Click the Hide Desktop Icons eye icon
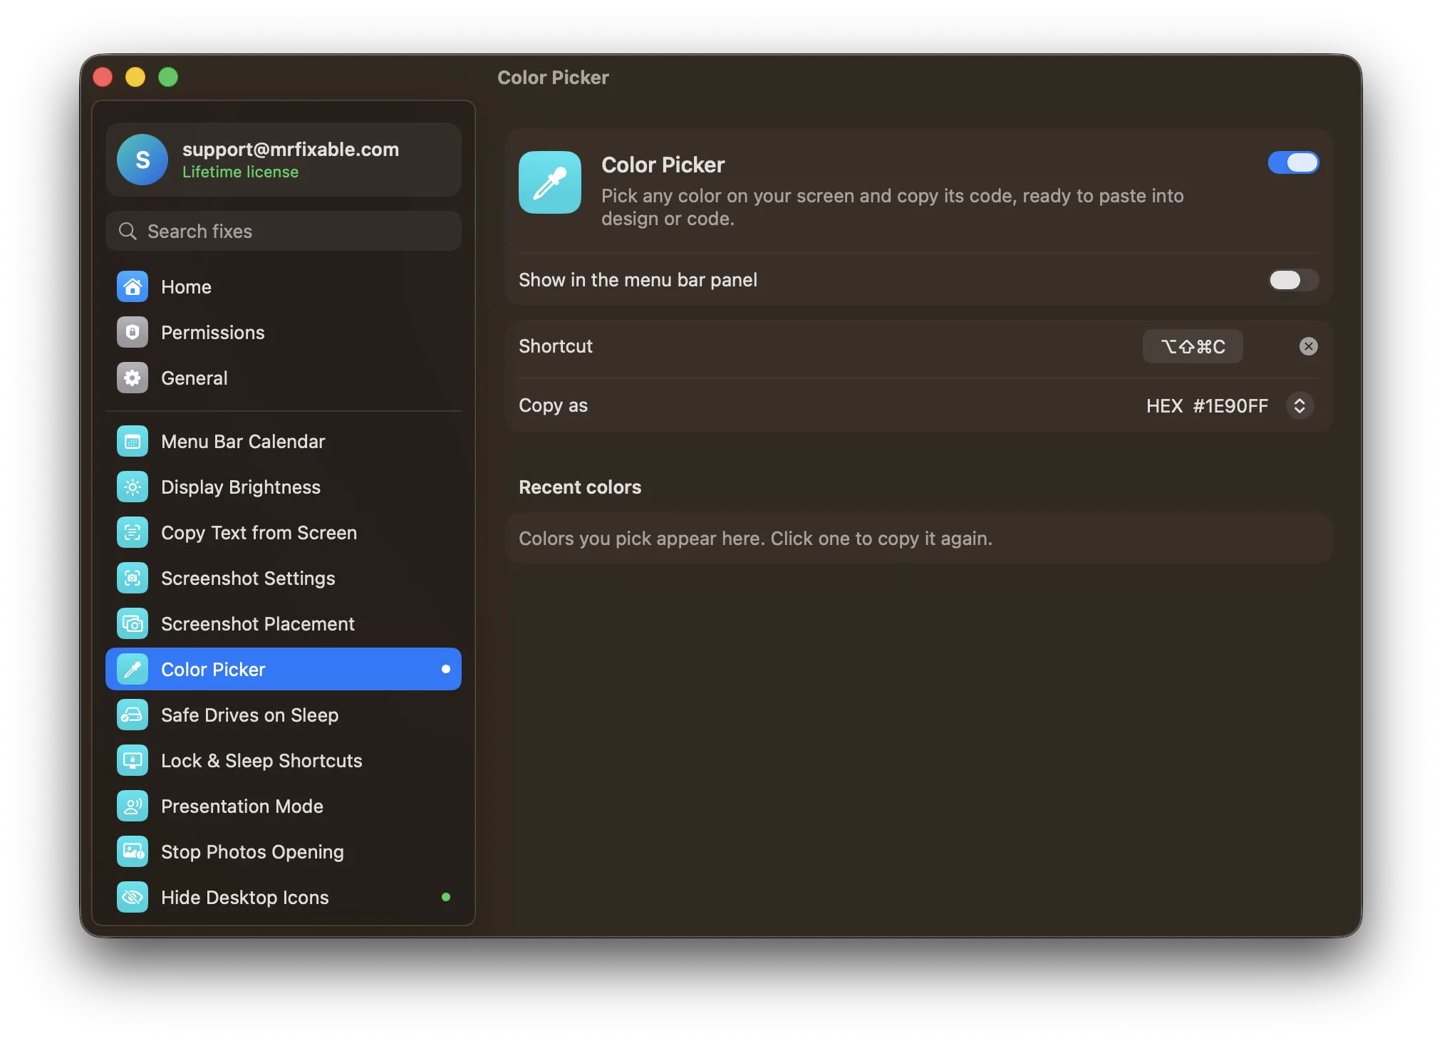 (x=133, y=897)
